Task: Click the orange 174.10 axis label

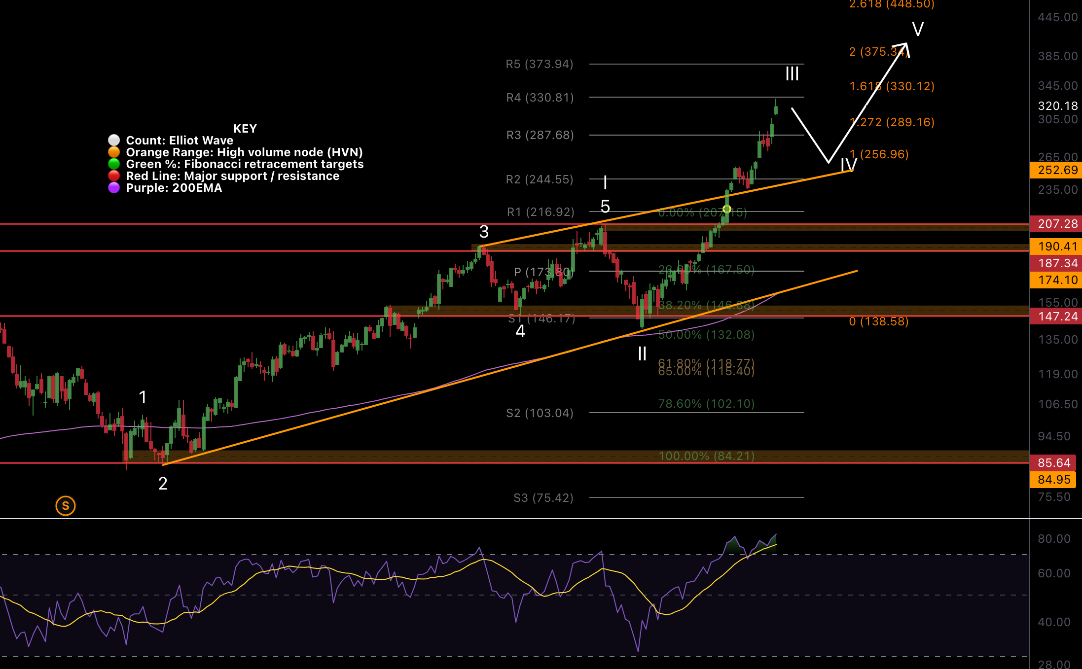Action: pos(1055,280)
